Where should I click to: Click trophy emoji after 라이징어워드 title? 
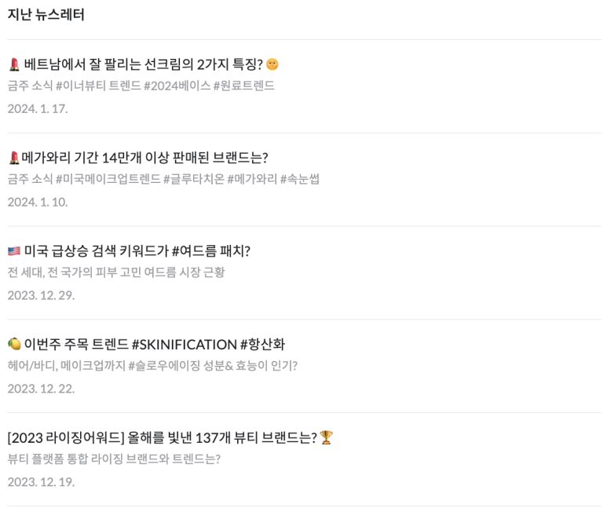pyautogui.click(x=327, y=437)
